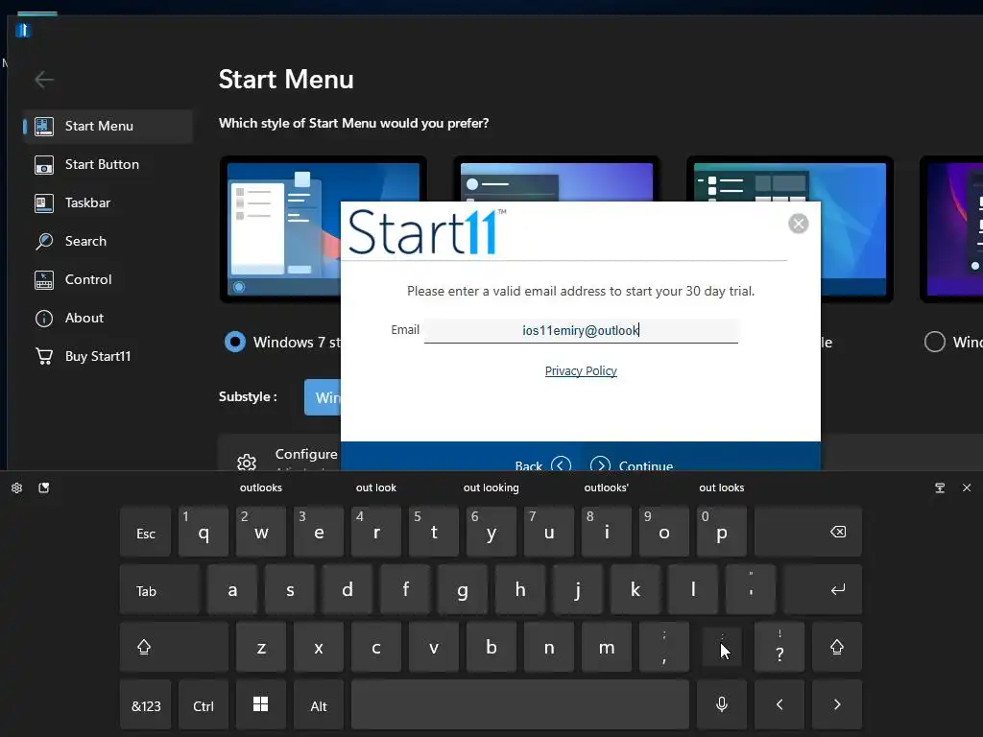The height and width of the screenshot is (737, 983).
Task: Tap the Enter return key
Action: (823, 590)
